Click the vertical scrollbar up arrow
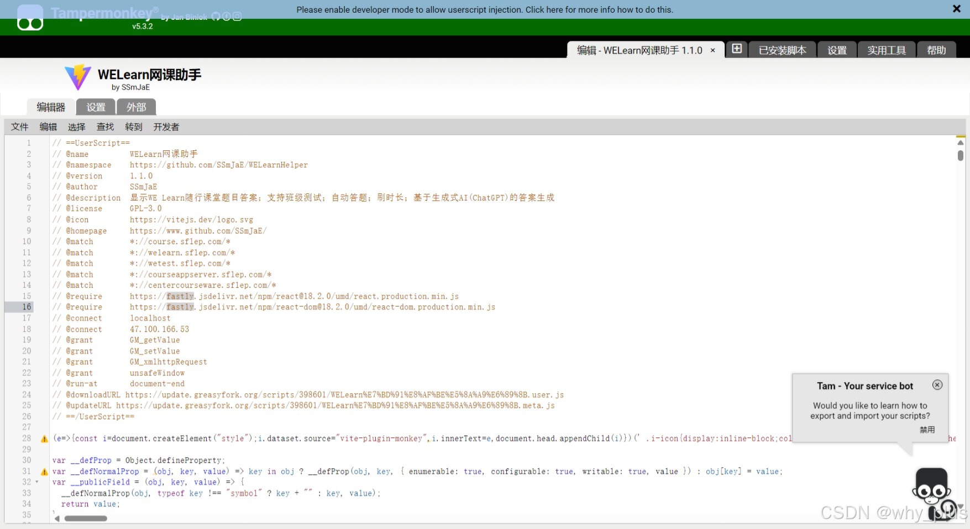This screenshot has height=529, width=970. point(961,142)
